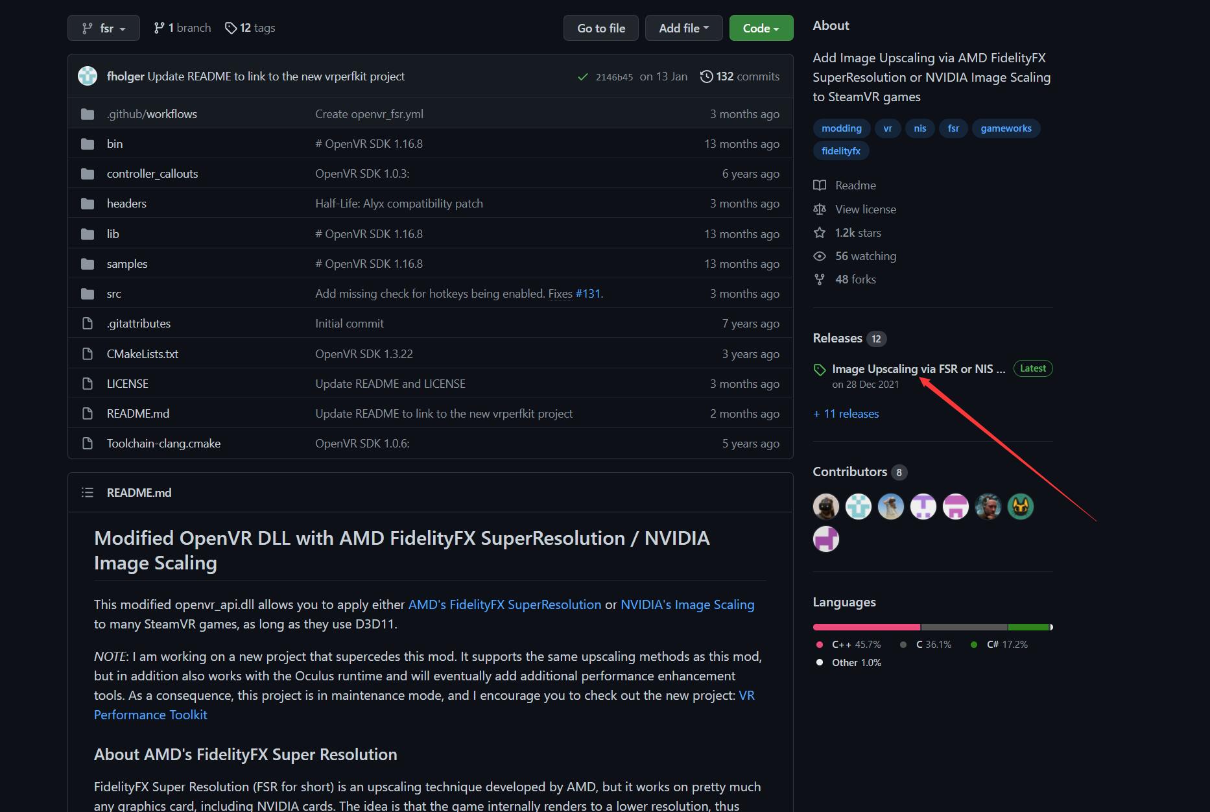
Task: Click the gray C language bar segment
Action: (x=964, y=627)
